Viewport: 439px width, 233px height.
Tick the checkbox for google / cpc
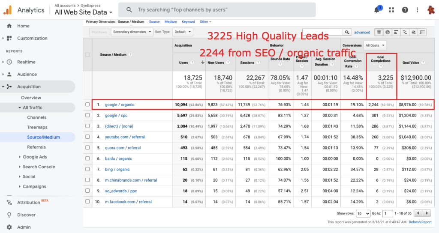[87, 116]
